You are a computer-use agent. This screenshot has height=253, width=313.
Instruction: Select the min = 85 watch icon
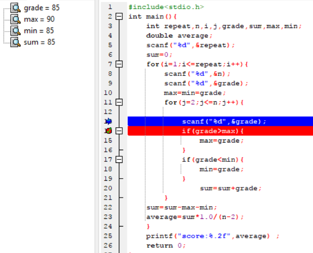click(16, 31)
